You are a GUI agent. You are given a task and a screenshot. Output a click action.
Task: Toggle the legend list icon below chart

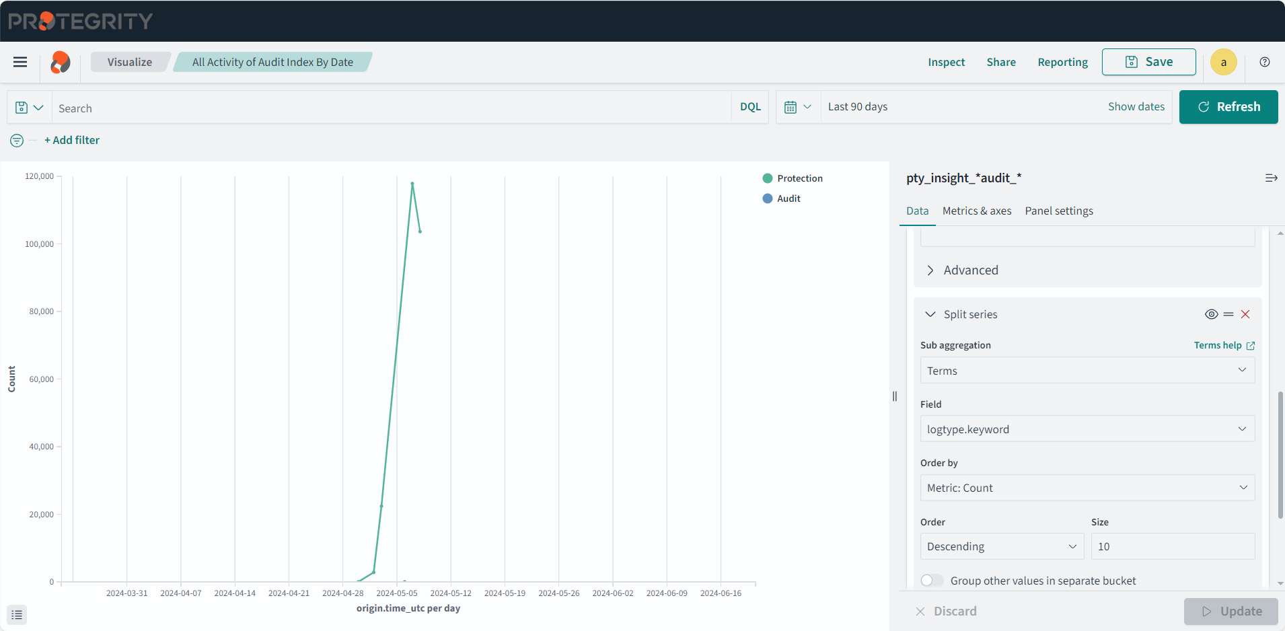17,615
